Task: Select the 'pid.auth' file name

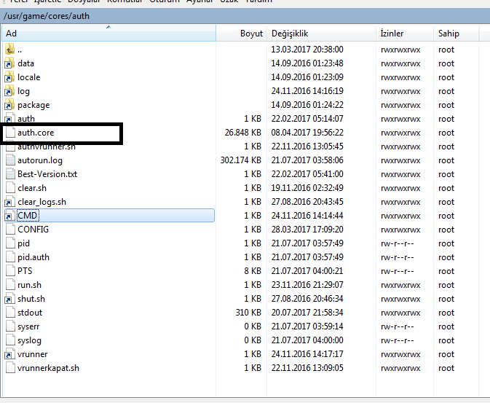Action: pyautogui.click(x=33, y=257)
